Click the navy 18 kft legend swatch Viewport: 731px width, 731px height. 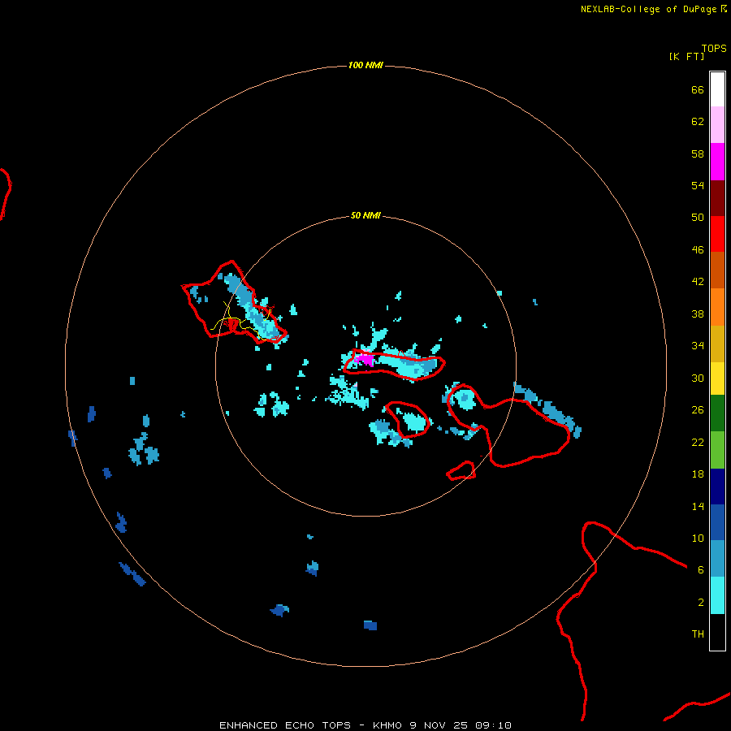[x=717, y=487]
